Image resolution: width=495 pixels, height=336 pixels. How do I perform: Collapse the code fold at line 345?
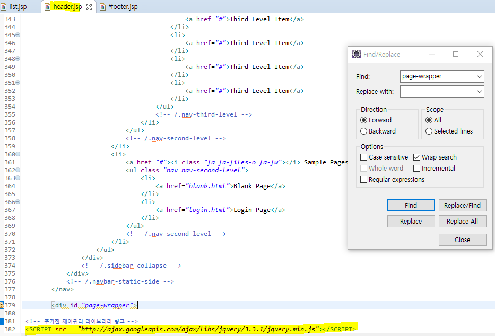pos(18,34)
